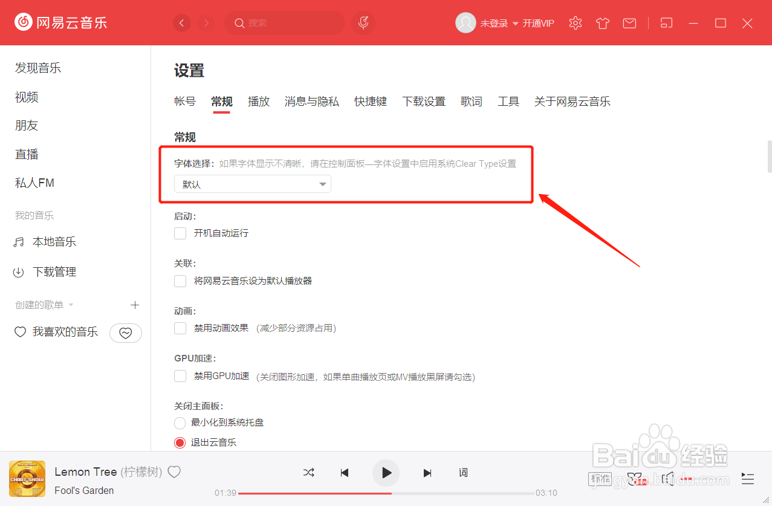Enable 开机自动运行 checkbox

[x=180, y=233]
